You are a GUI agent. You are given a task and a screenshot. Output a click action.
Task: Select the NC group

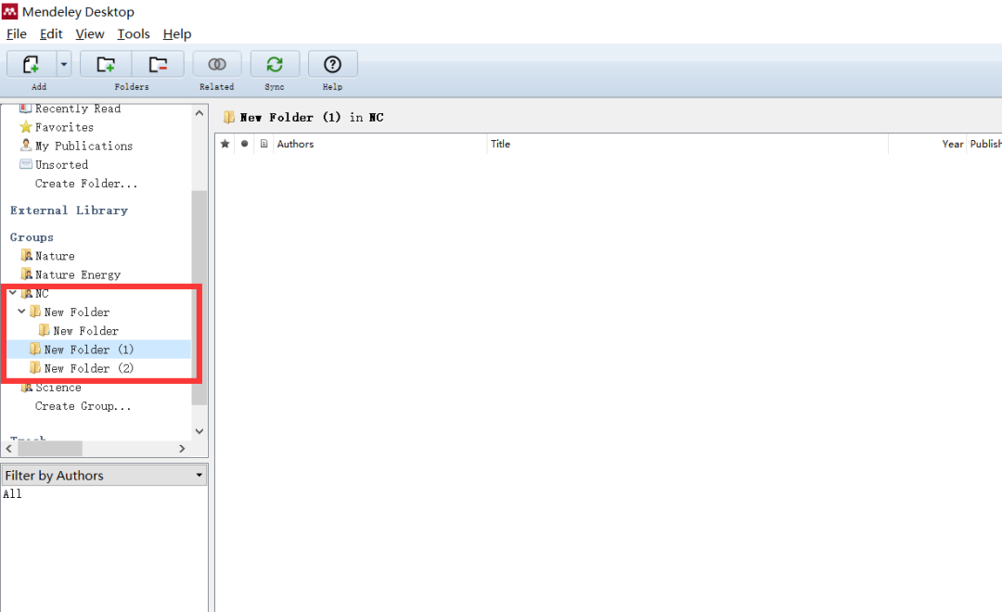pos(42,293)
